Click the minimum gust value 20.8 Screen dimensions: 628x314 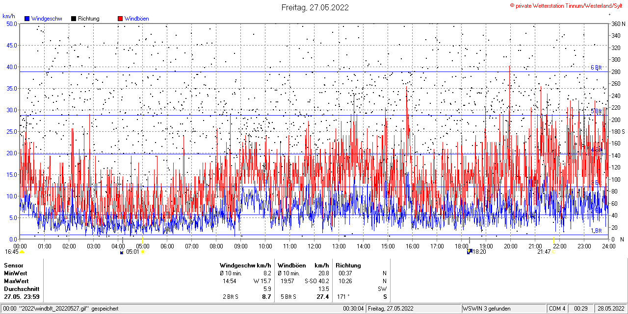[324, 273]
